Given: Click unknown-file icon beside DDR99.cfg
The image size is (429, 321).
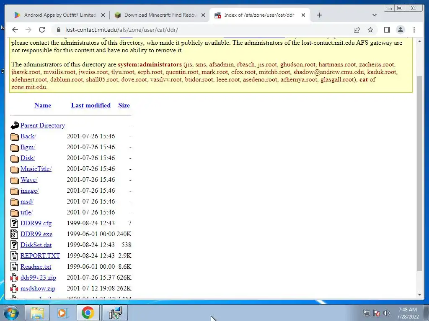Looking at the screenshot, I should 14,223.
